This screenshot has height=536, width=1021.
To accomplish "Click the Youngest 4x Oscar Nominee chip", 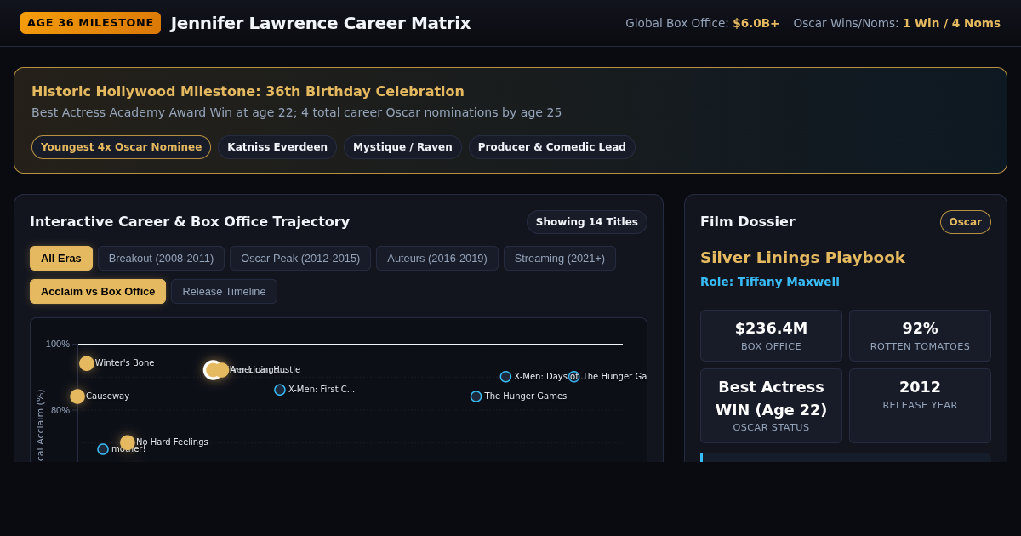I will click(x=121, y=147).
